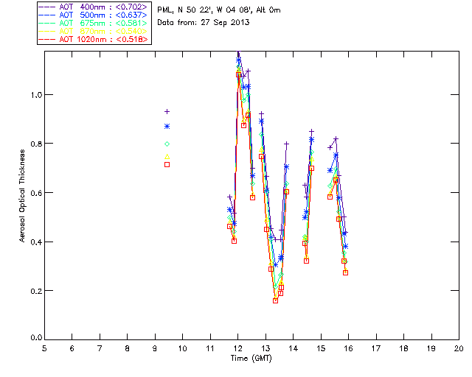The width and height of the screenshot is (472, 377).
Task: Click the x-axis tick label 5
Action: coord(44,348)
